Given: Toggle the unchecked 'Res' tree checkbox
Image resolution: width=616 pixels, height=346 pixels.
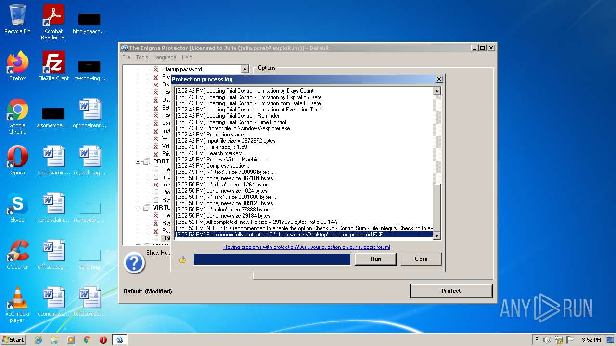Looking at the screenshot, I should (156, 200).
